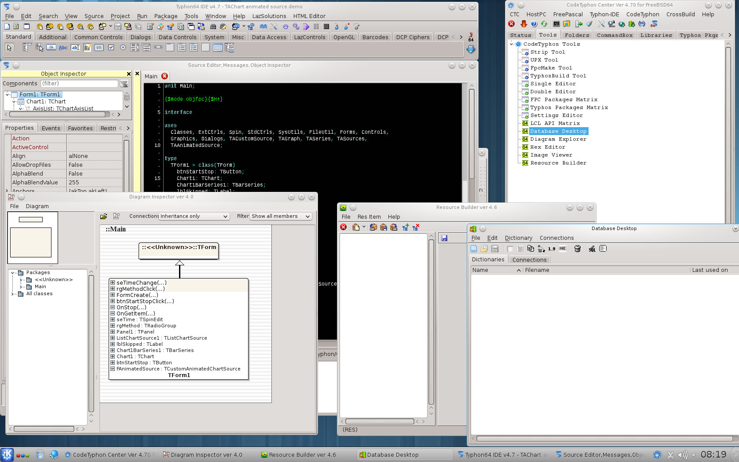The height and width of the screenshot is (462, 739).
Task: Click the open folder icon in Database Desktop toolbar
Action: coord(484,249)
